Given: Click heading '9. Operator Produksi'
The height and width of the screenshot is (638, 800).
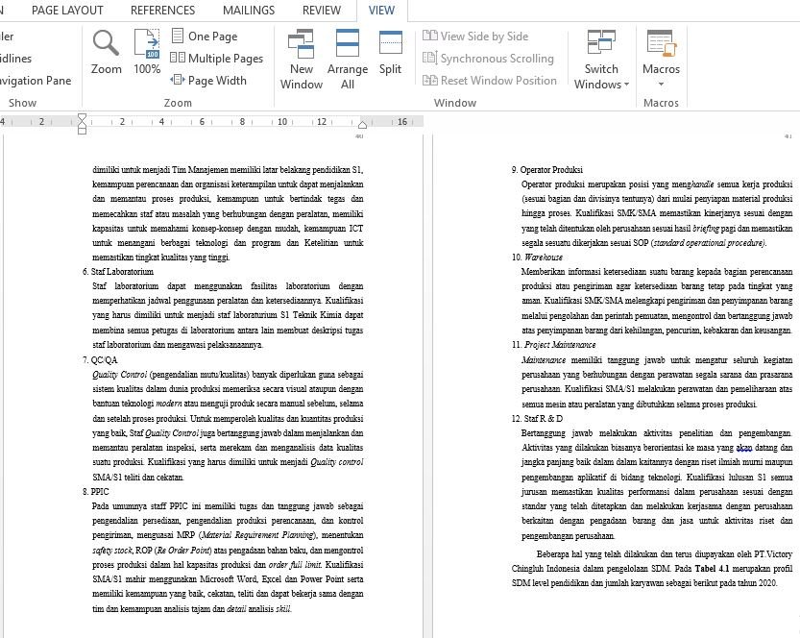Looking at the screenshot, I should click(x=547, y=169).
